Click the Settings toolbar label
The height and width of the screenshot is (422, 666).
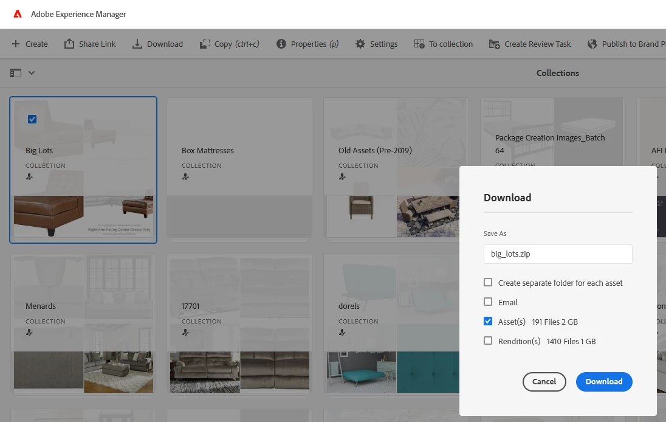click(x=383, y=44)
